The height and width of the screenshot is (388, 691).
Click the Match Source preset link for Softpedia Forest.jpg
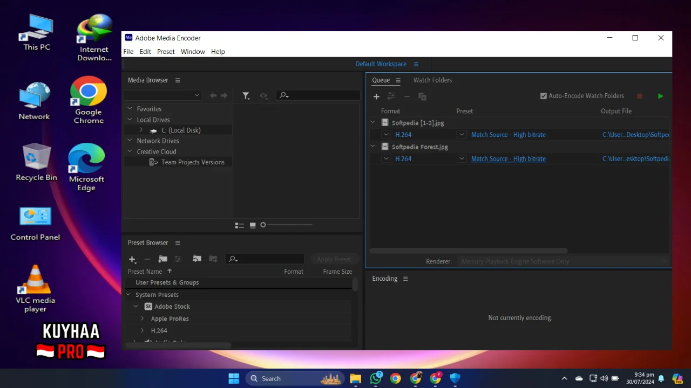pyautogui.click(x=509, y=158)
